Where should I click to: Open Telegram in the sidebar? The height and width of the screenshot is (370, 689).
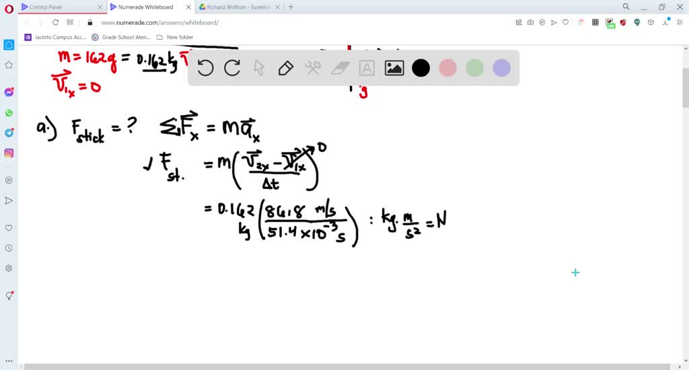(9, 133)
